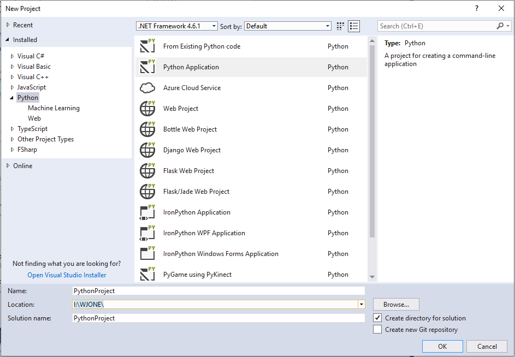515x357 pixels.
Task: Expand the Visual C# node
Action: pyautogui.click(x=12, y=56)
